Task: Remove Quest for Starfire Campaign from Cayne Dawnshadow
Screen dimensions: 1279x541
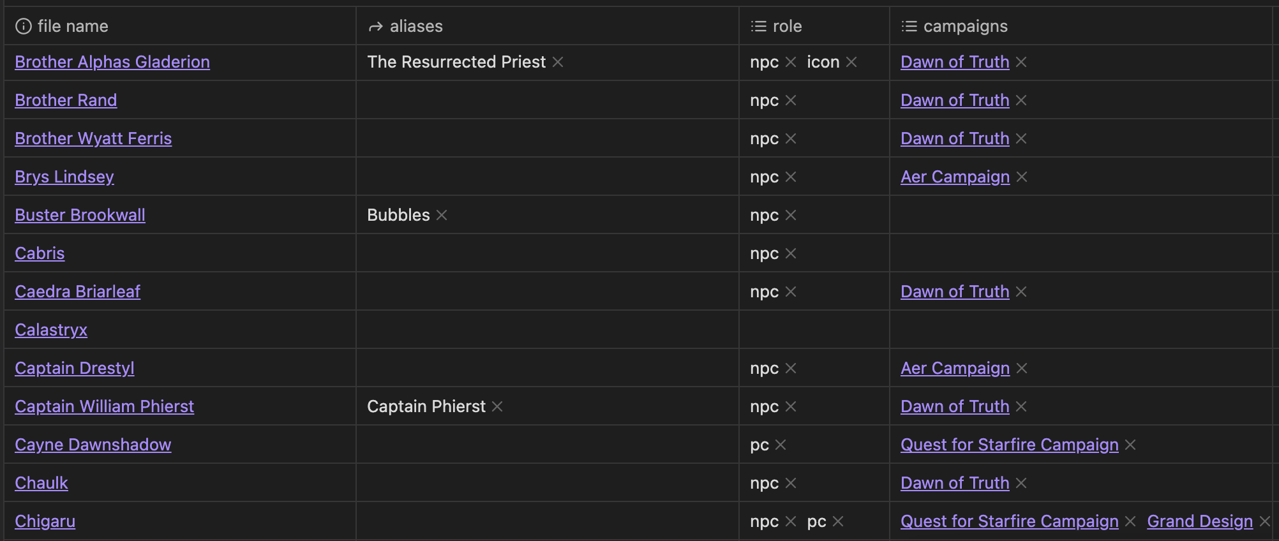Action: click(x=1130, y=445)
